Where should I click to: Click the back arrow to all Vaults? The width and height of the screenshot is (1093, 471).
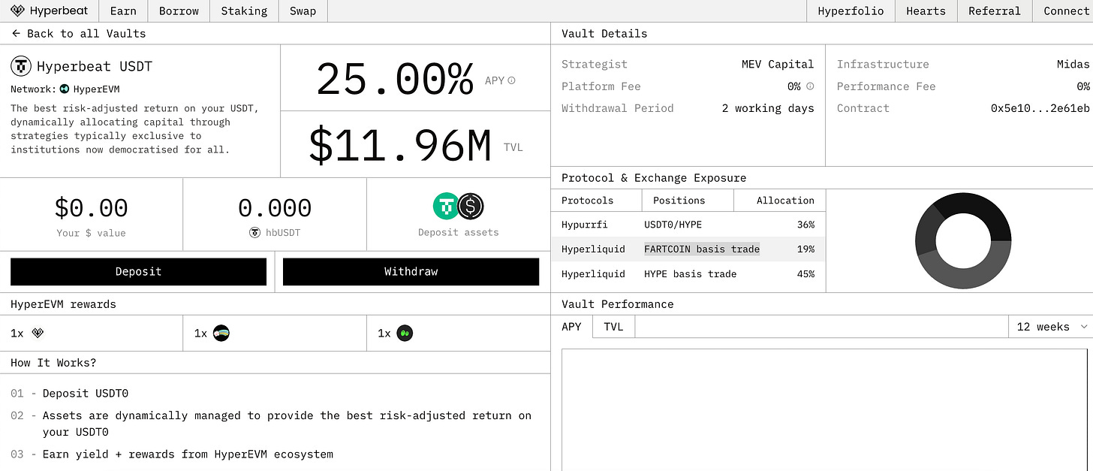[x=16, y=34]
